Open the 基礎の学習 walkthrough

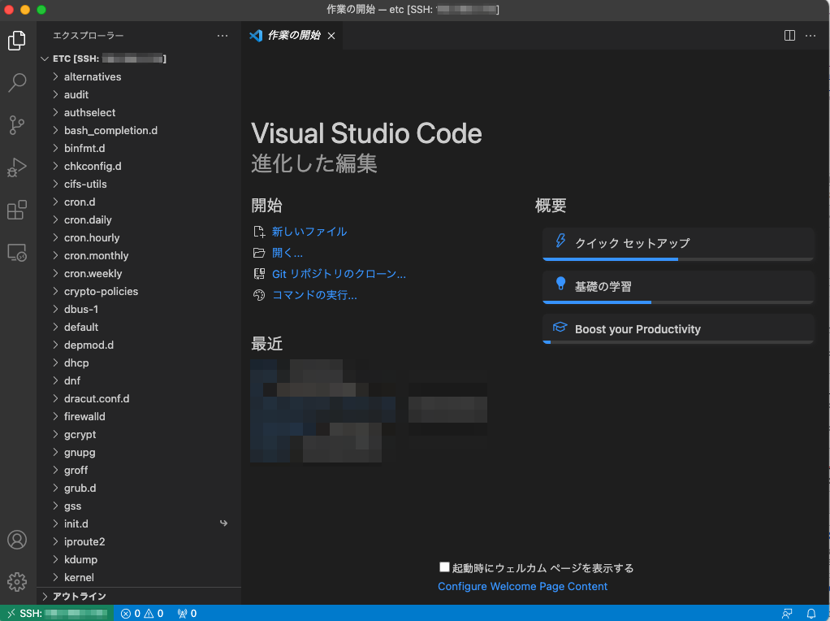coord(678,287)
